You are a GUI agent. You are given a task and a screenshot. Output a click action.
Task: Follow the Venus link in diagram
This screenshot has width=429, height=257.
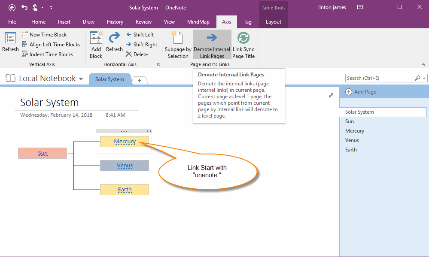[125, 166]
